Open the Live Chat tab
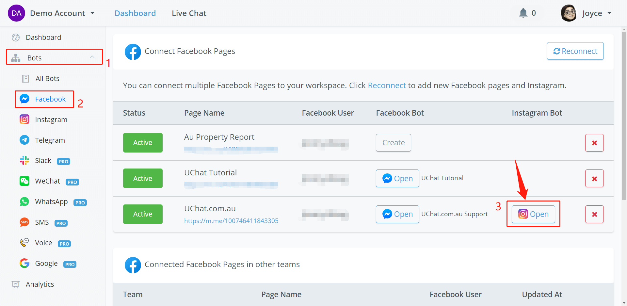627x306 pixels. tap(189, 13)
